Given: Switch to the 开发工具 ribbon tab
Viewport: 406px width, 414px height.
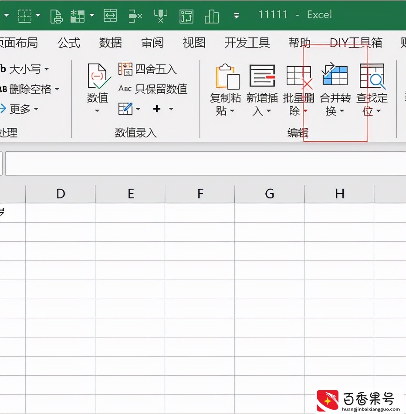Looking at the screenshot, I should click(247, 43).
